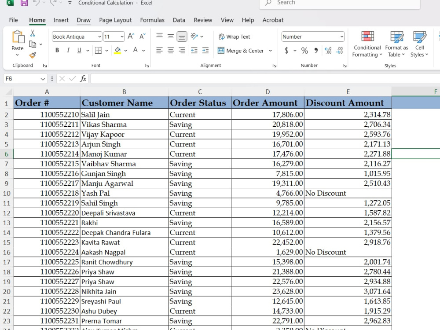The width and height of the screenshot is (440, 330).
Task: Apply Align Left icon
Action: pos(159,51)
